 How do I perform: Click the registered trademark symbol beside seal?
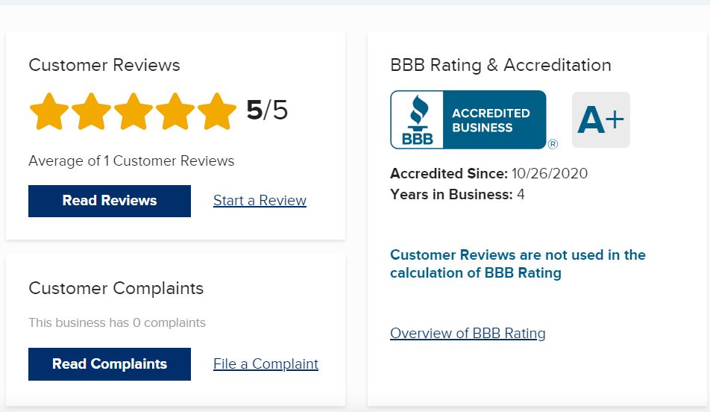pos(553,144)
